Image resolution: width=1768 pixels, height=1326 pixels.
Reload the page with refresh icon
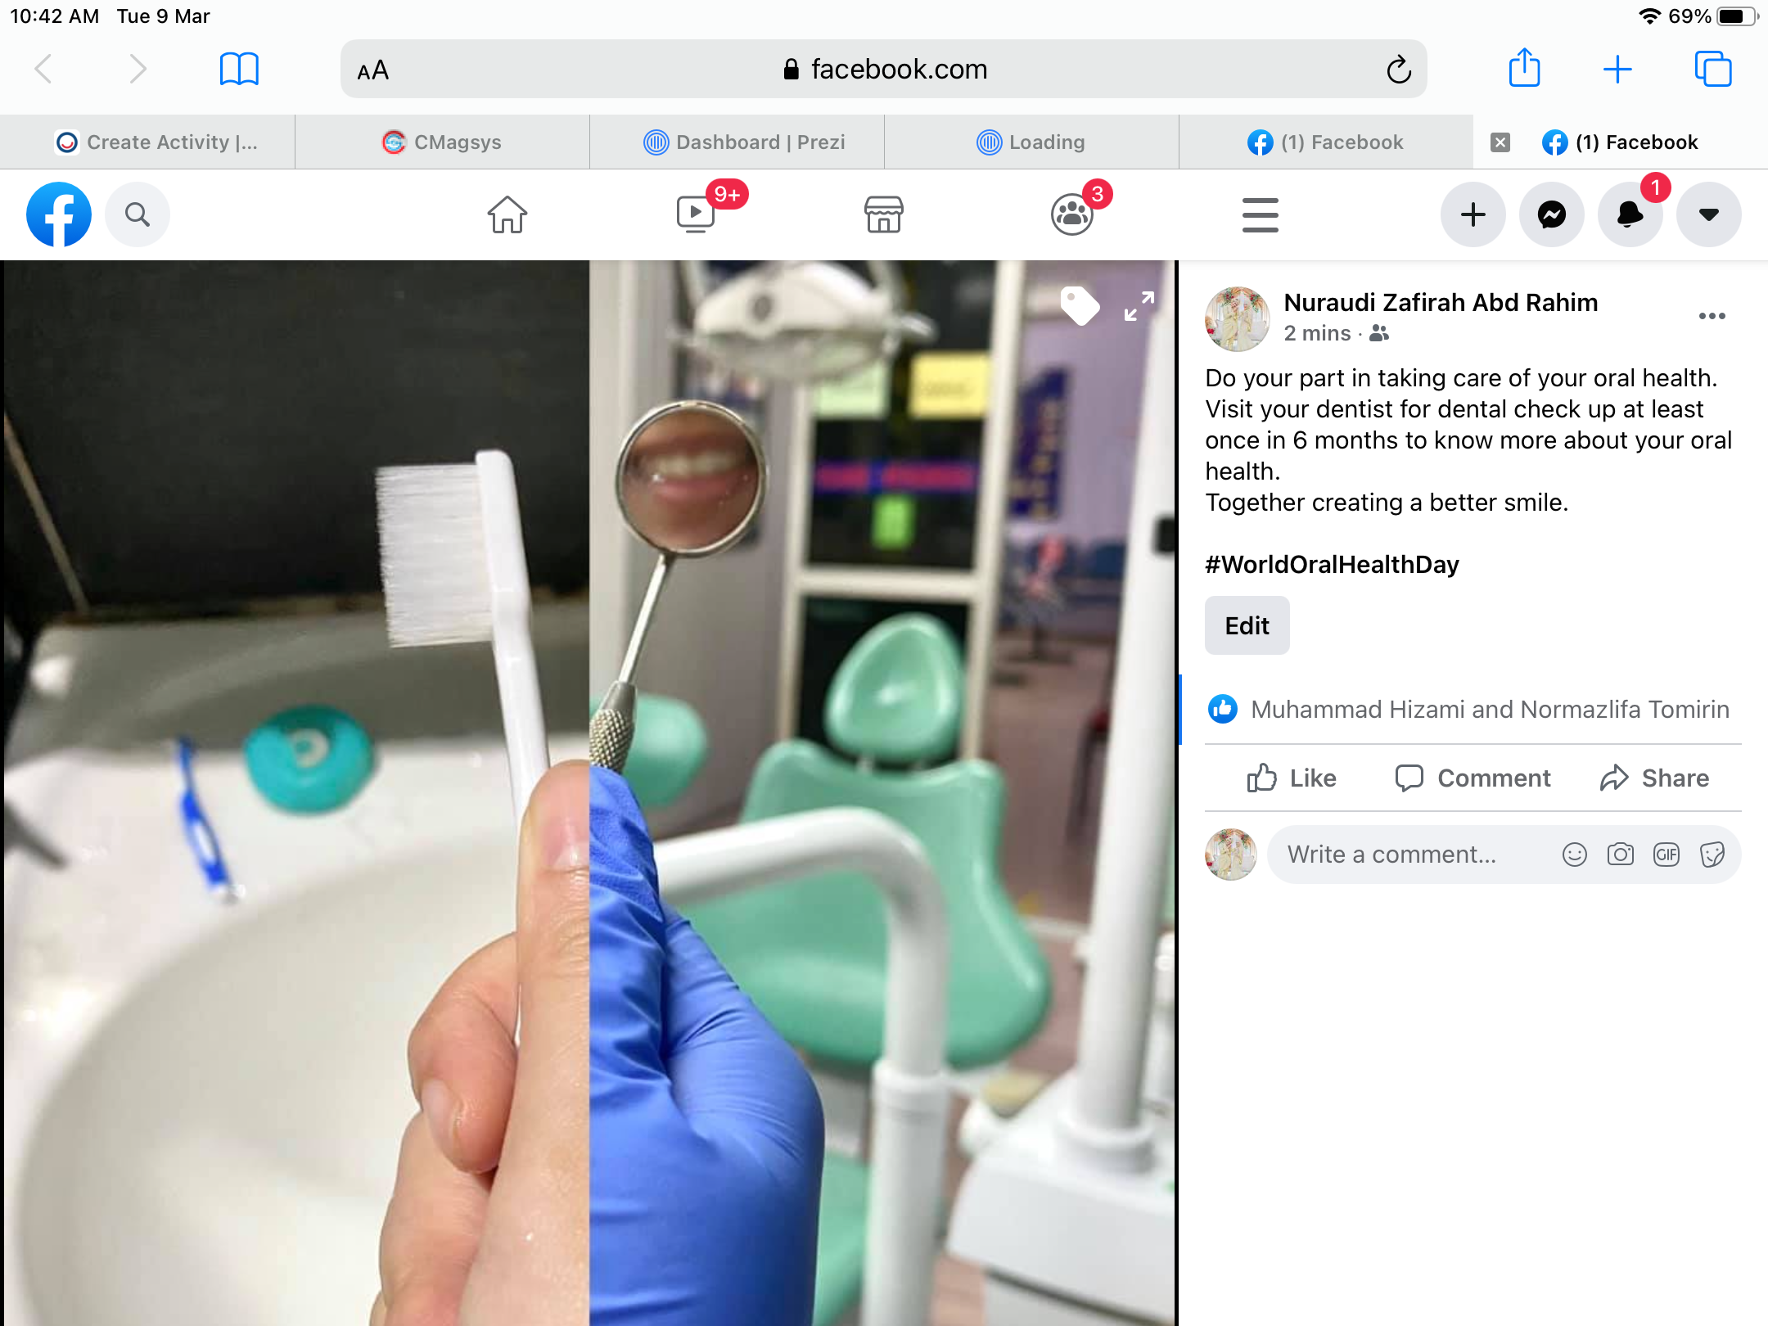[x=1399, y=70]
